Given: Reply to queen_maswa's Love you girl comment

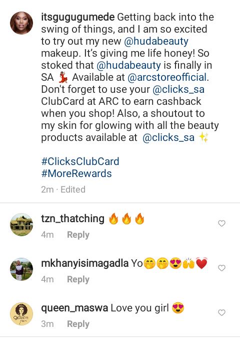Looking at the screenshot, I should (x=78, y=324).
